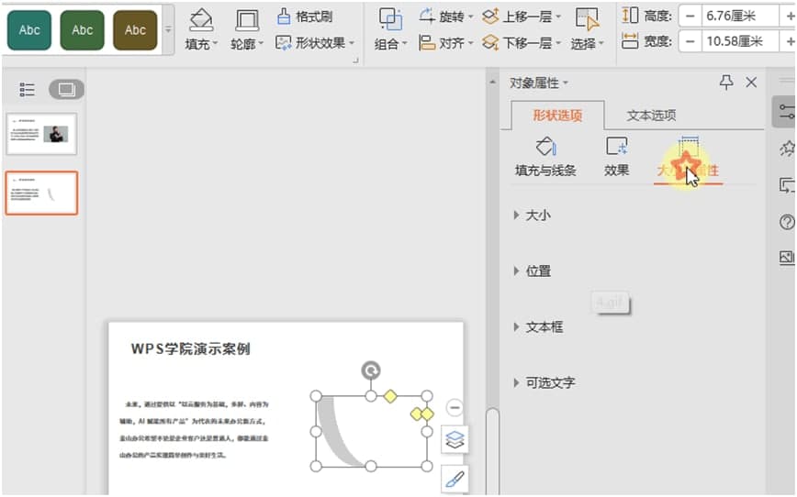Open the 对象属性 panel title dropdown
Viewport: 797px width, 497px height.
point(539,83)
